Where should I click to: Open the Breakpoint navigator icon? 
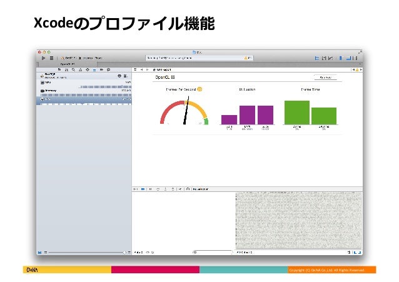pos(101,70)
